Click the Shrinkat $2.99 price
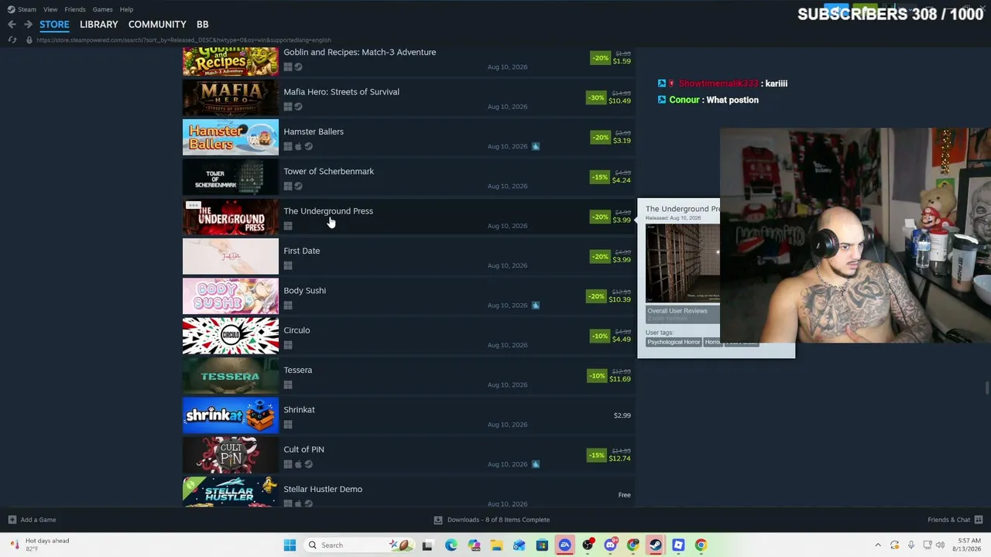Screen dimensions: 991x557 622,415
